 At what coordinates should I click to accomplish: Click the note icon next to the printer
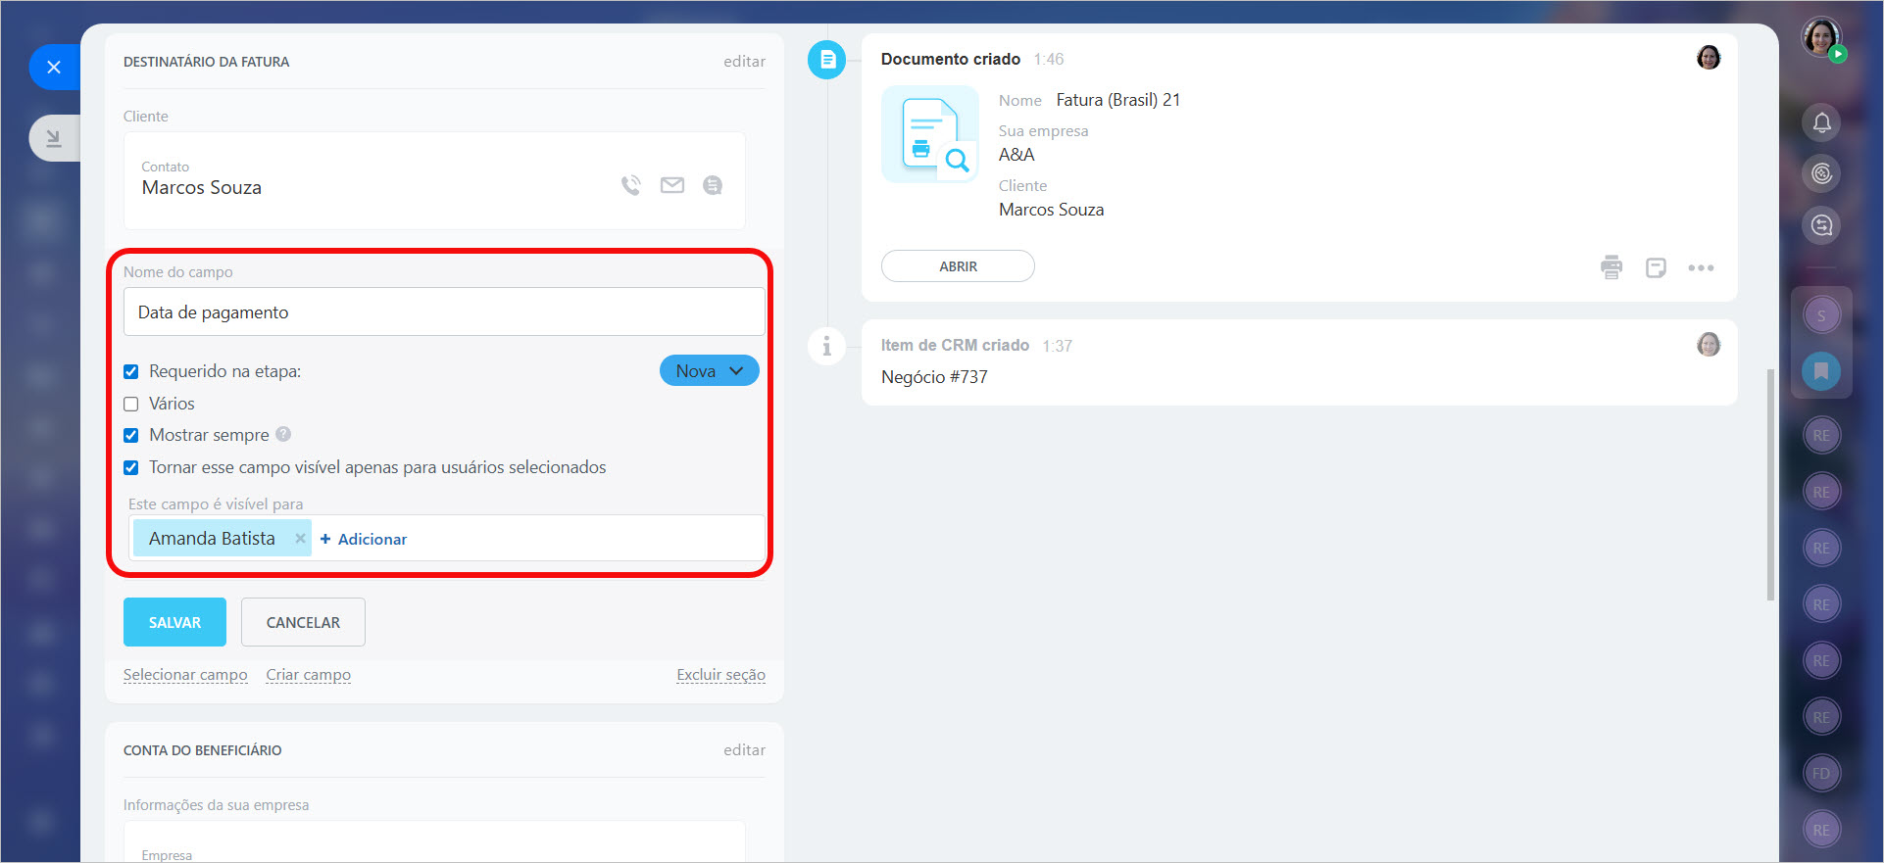(x=1656, y=267)
